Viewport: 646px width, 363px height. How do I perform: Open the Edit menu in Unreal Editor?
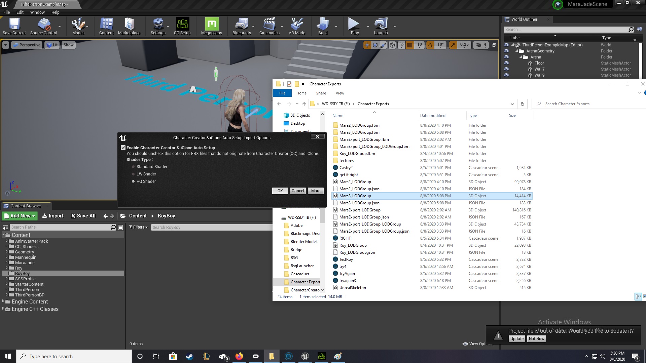click(x=20, y=12)
